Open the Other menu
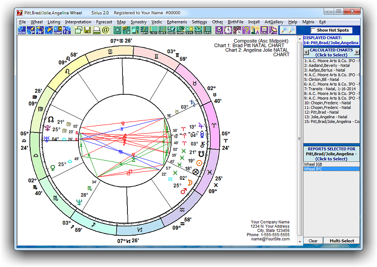Screen dimensions: 377x267 coord(217,22)
